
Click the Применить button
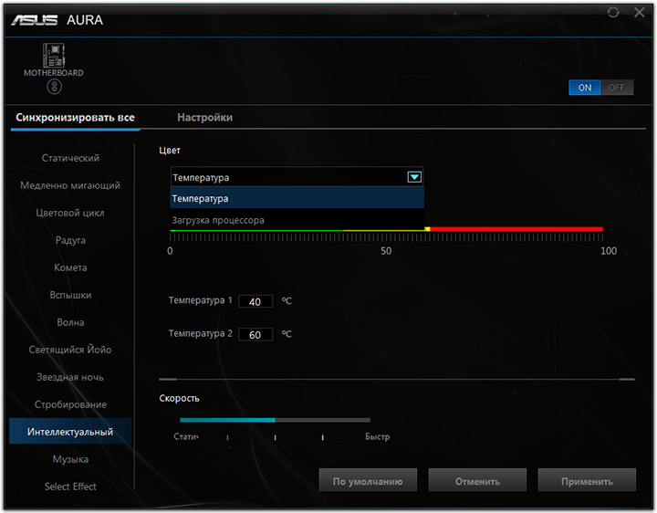point(587,481)
